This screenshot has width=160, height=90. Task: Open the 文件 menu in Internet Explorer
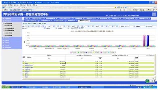point(4,5)
